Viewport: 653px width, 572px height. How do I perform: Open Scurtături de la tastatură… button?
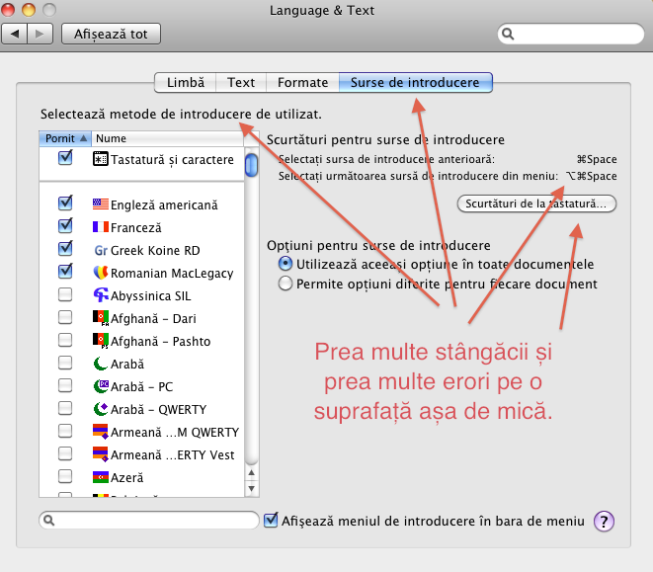click(536, 204)
